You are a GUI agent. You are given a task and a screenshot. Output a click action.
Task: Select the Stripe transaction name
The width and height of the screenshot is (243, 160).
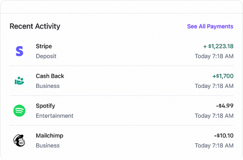44,46
